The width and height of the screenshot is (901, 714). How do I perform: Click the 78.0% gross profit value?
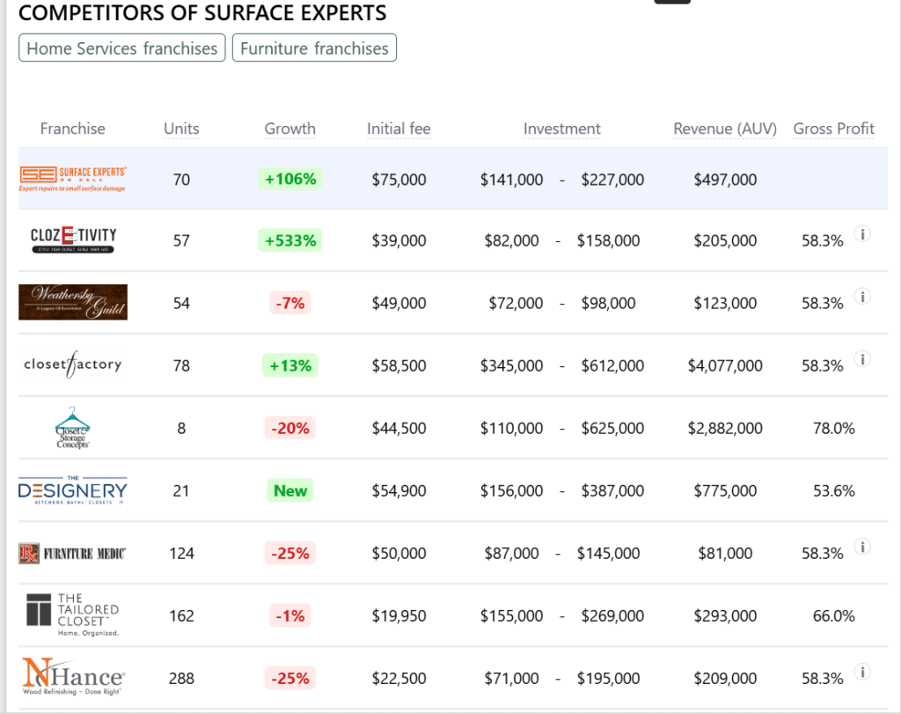point(834,428)
